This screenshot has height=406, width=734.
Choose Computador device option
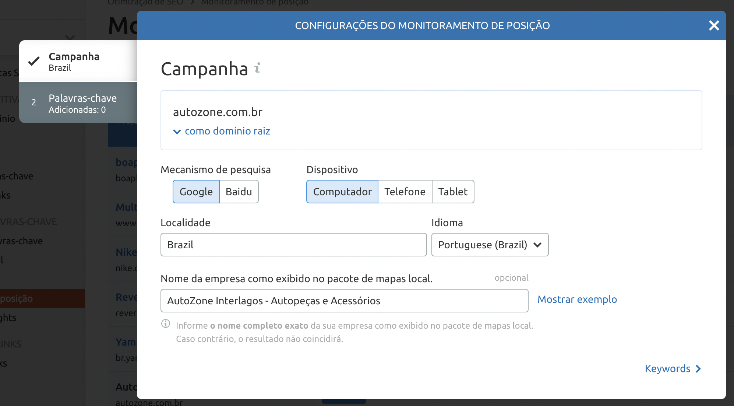click(x=342, y=192)
